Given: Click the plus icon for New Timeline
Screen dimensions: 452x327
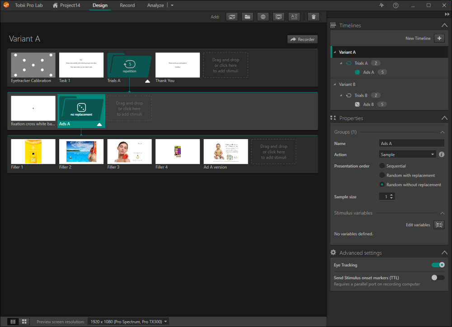Looking at the screenshot, I should [x=439, y=38].
